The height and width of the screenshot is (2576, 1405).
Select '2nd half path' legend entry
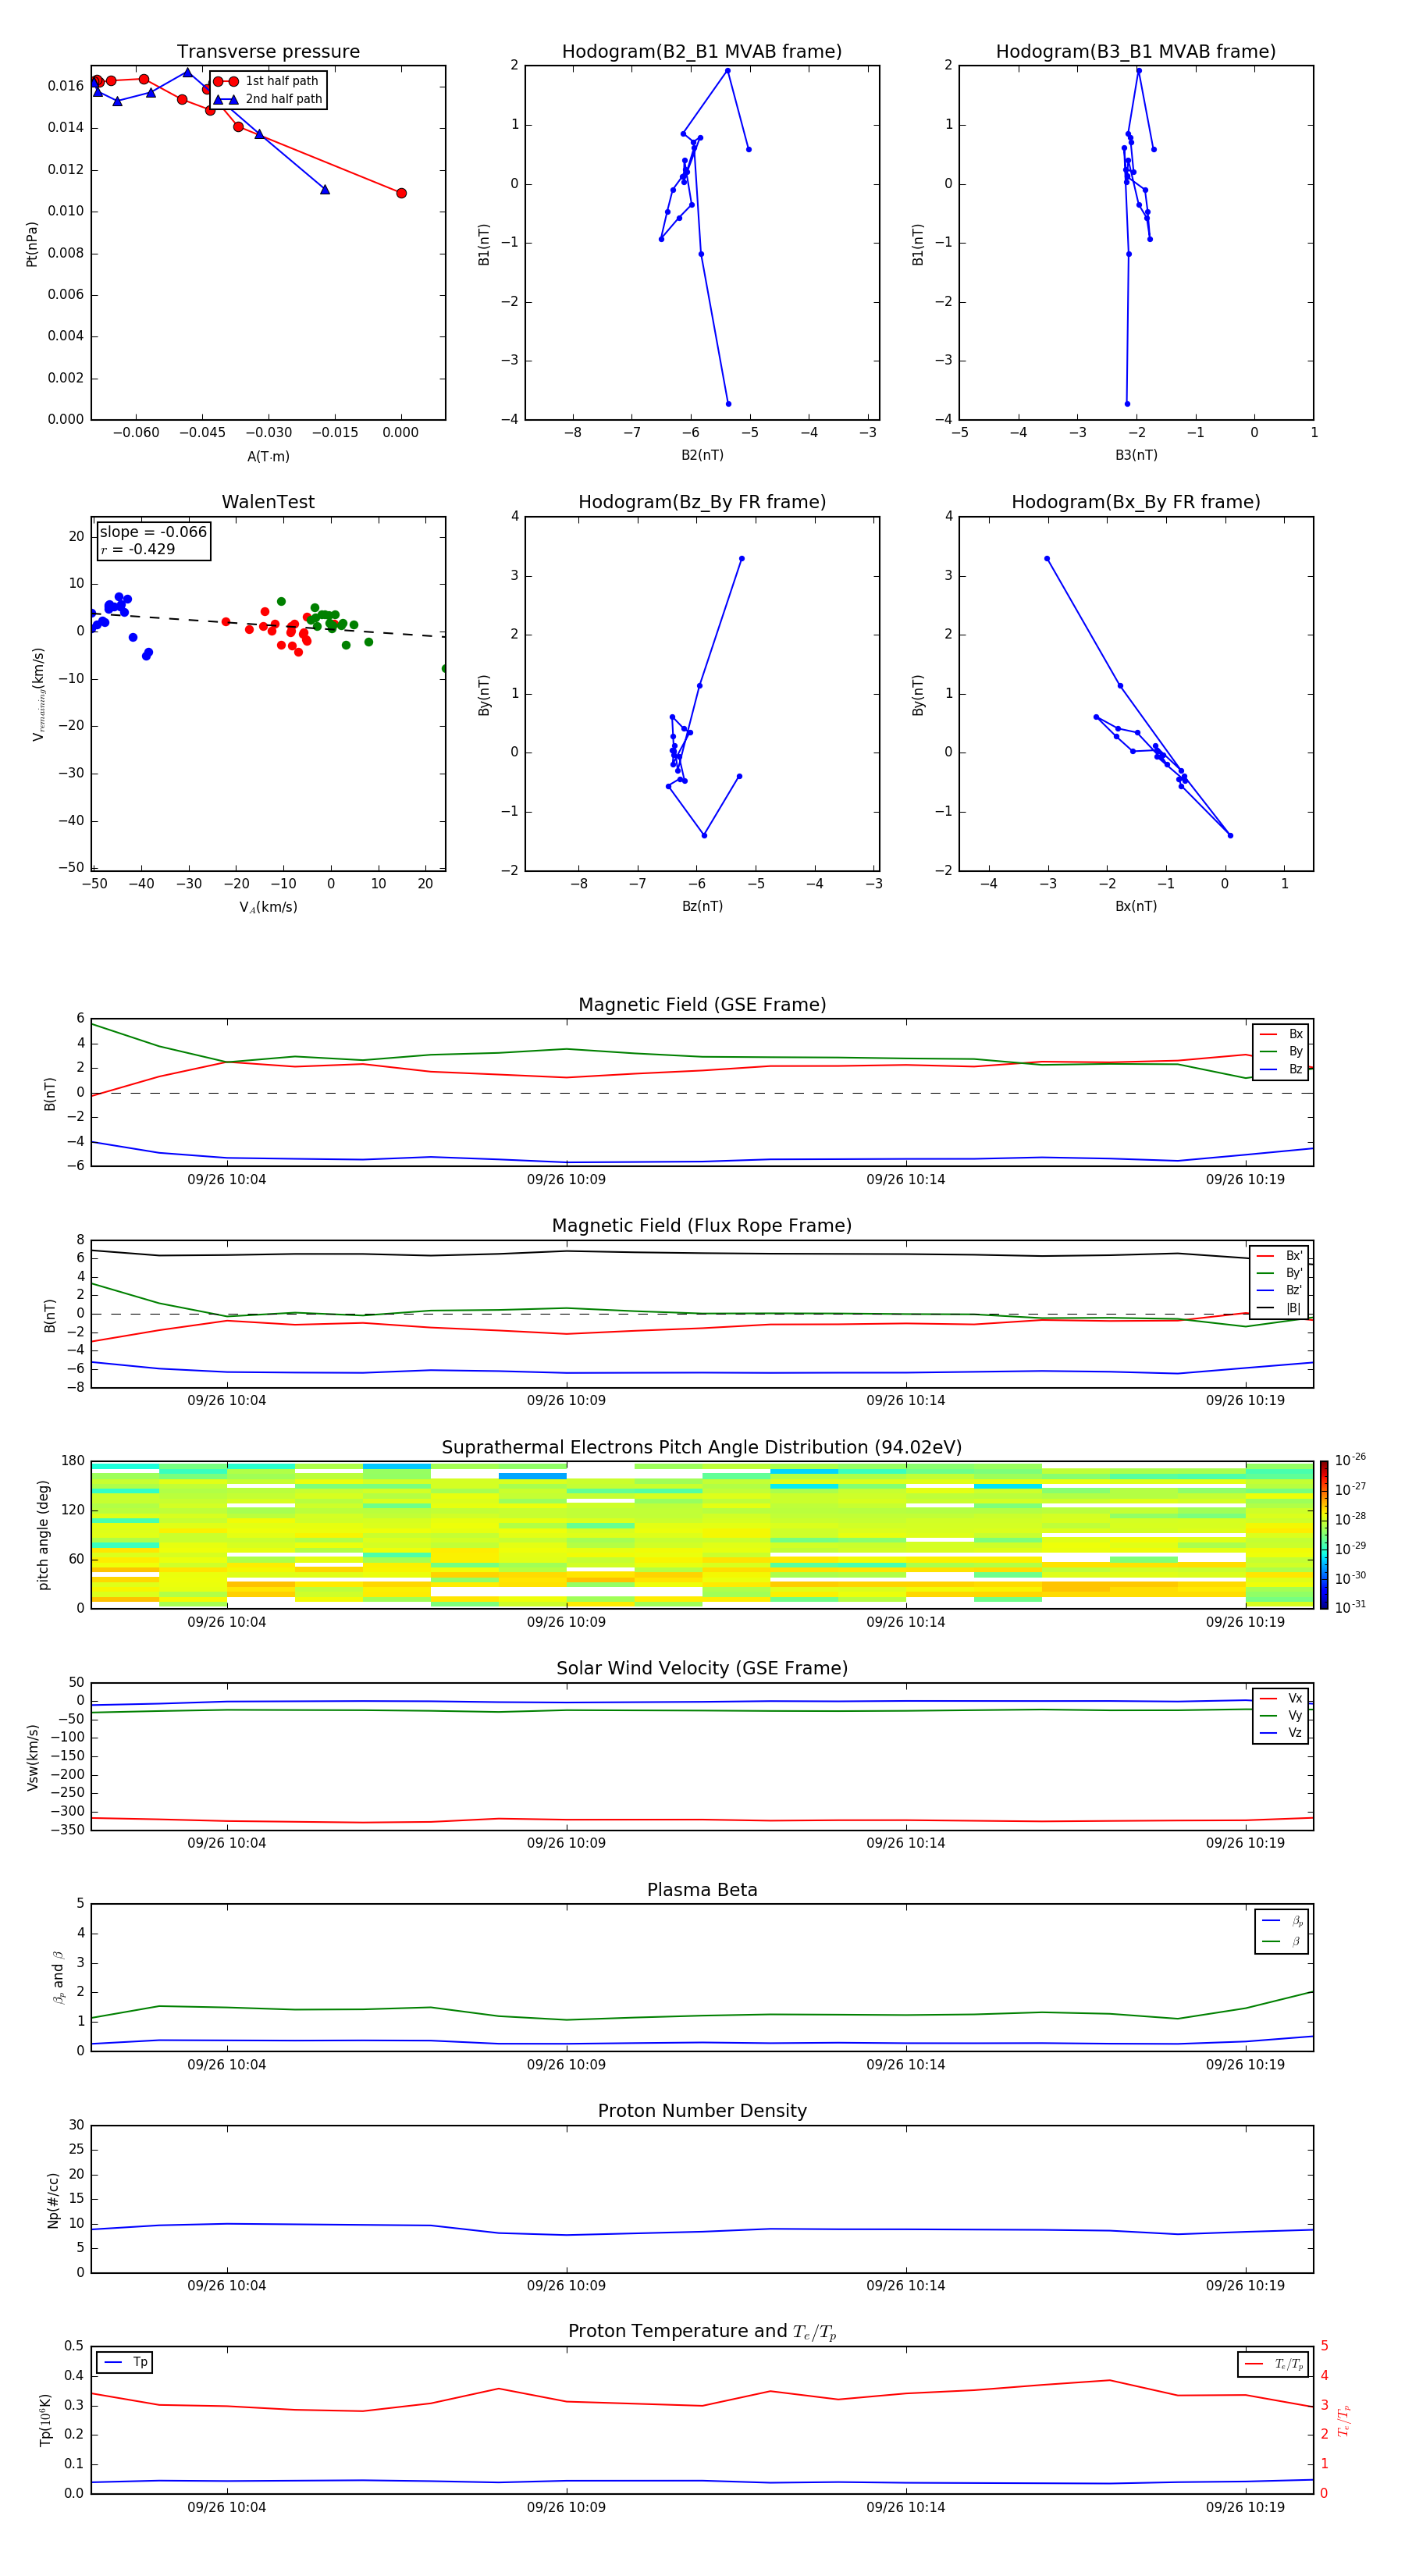pos(268,99)
